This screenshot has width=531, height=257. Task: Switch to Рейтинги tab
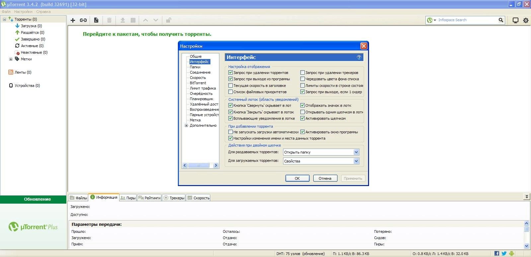coord(149,198)
